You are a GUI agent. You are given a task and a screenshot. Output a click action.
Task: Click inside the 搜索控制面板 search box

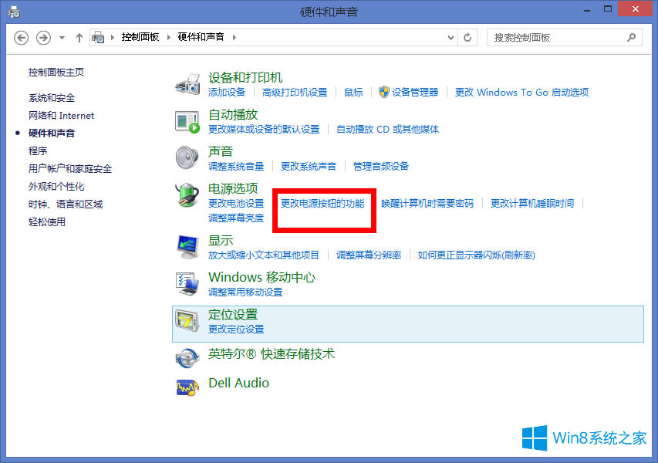click(x=563, y=37)
